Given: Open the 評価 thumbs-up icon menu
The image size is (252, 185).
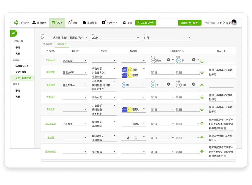Looking at the screenshot, I should point(69,23).
